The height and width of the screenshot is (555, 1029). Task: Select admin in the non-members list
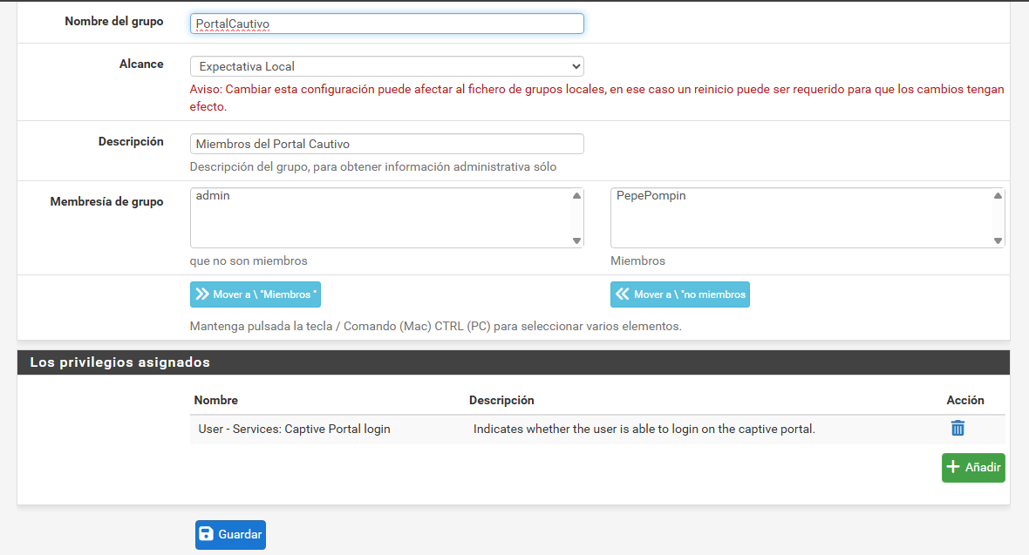[x=213, y=196]
